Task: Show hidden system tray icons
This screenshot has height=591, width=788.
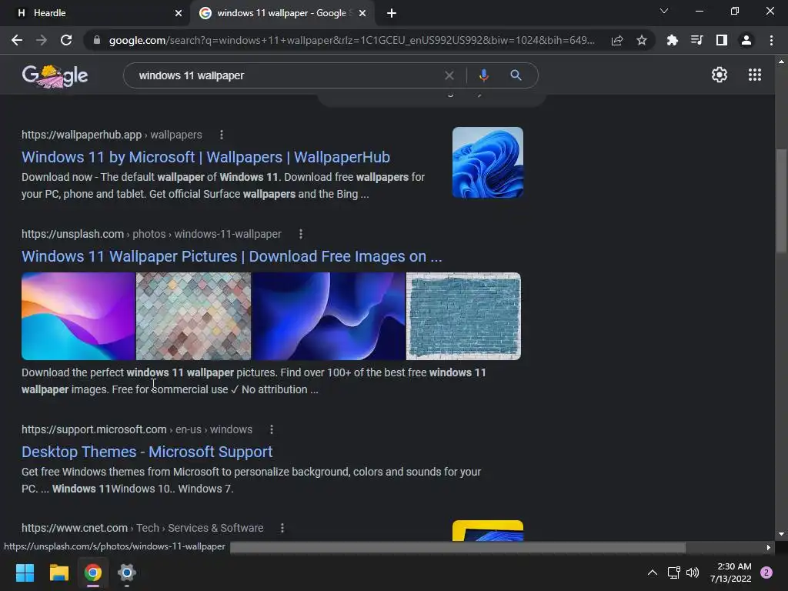Action: point(653,573)
